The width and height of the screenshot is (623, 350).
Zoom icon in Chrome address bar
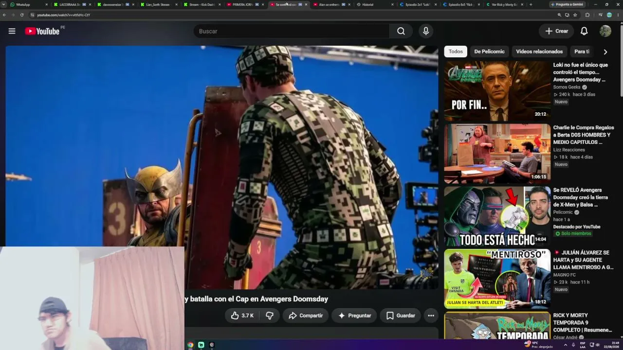tap(559, 15)
